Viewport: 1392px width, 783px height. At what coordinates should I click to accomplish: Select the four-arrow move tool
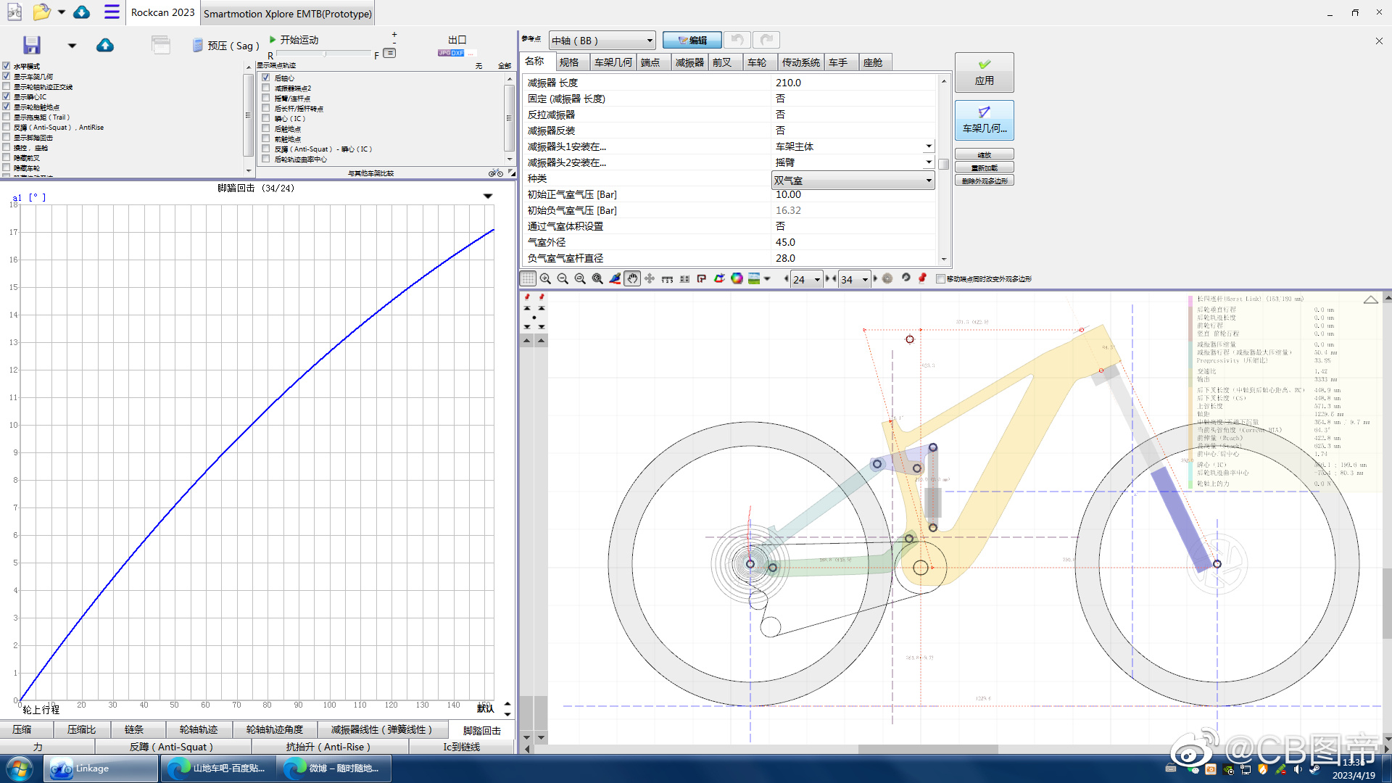(x=650, y=278)
